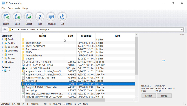Click the RAR preview icon in the details pane

(x=164, y=61)
